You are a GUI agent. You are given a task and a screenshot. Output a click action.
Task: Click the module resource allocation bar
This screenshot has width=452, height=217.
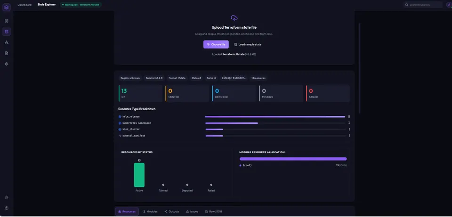click(x=293, y=159)
